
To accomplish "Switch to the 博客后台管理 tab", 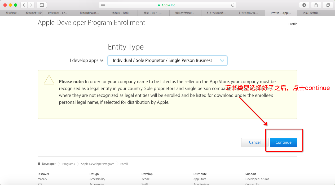I will [x=185, y=13].
